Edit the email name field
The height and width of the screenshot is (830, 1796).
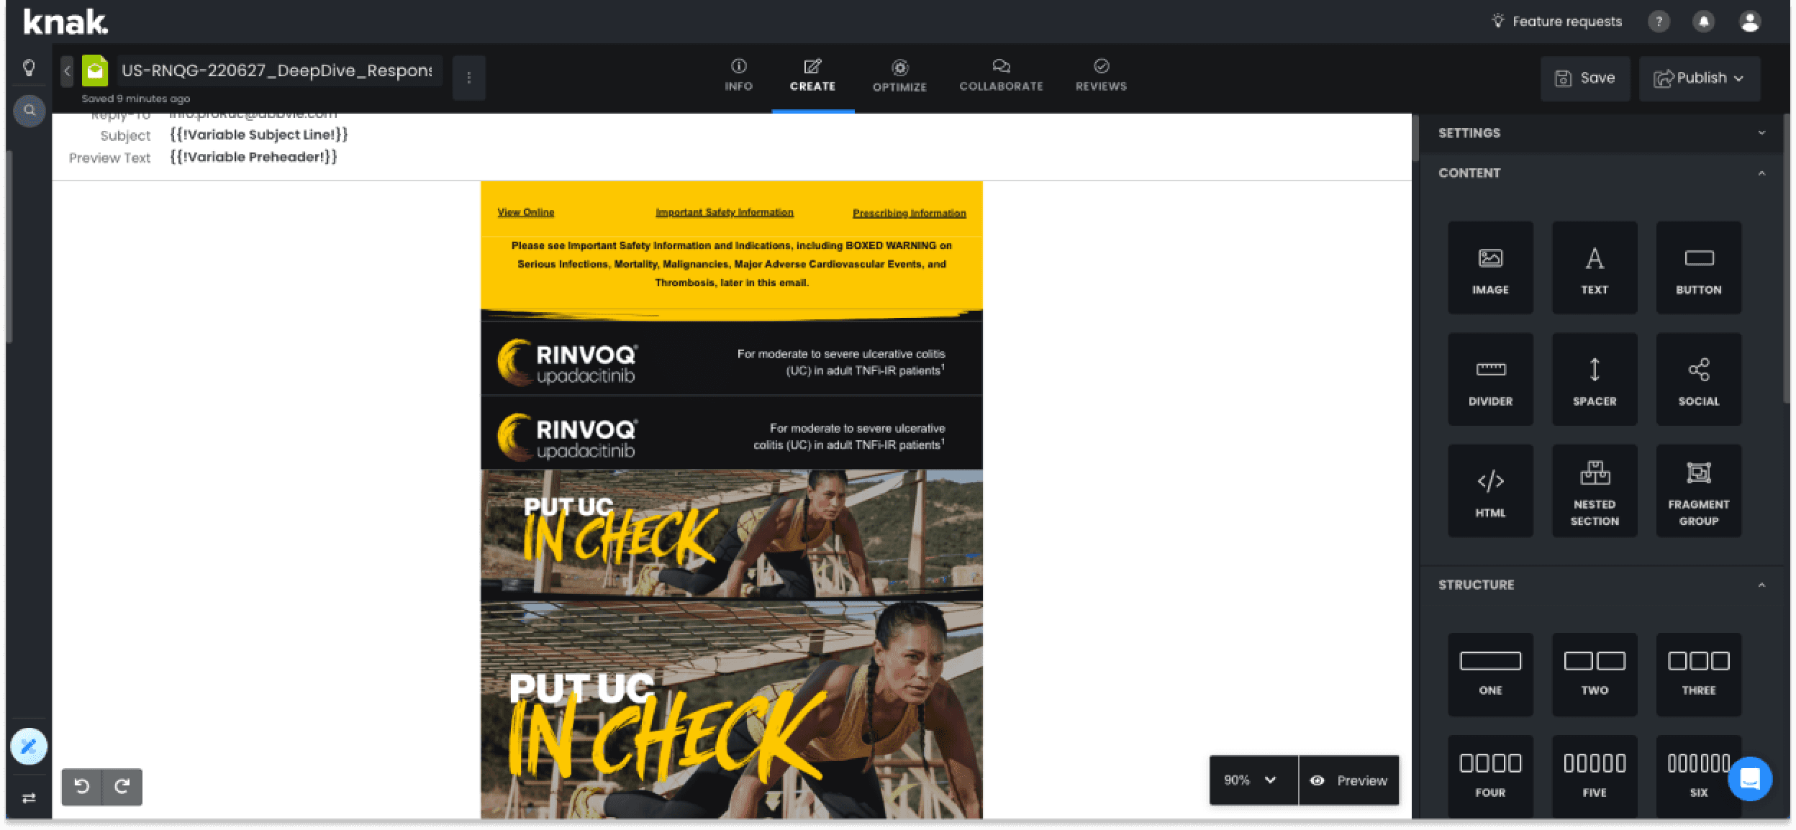tap(278, 70)
